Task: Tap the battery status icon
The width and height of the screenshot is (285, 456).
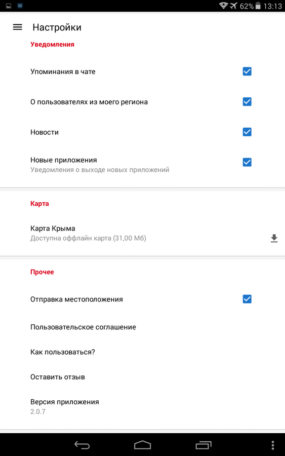Action: pyautogui.click(x=258, y=6)
